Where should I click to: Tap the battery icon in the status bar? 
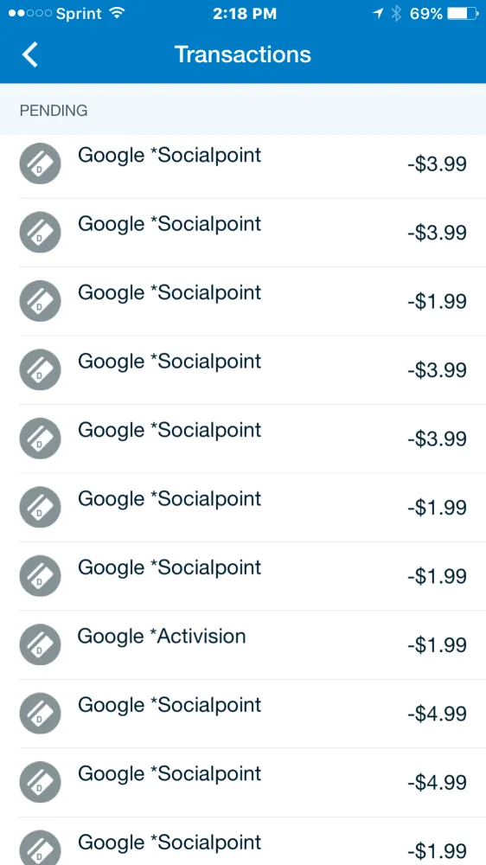click(462, 14)
